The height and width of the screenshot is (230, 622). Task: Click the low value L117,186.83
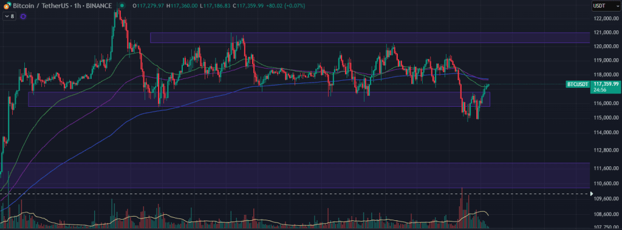click(x=216, y=5)
